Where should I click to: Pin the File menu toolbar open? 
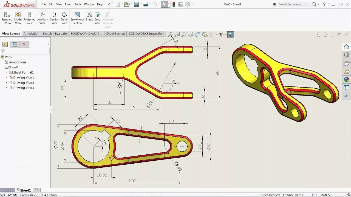[109, 4]
